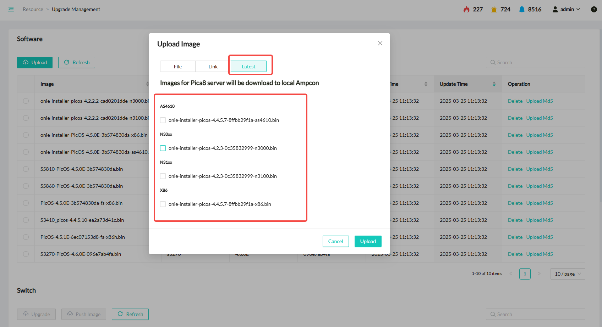Click the blue notification bell icon
Screen dimensions: 602x327
click(521, 9)
